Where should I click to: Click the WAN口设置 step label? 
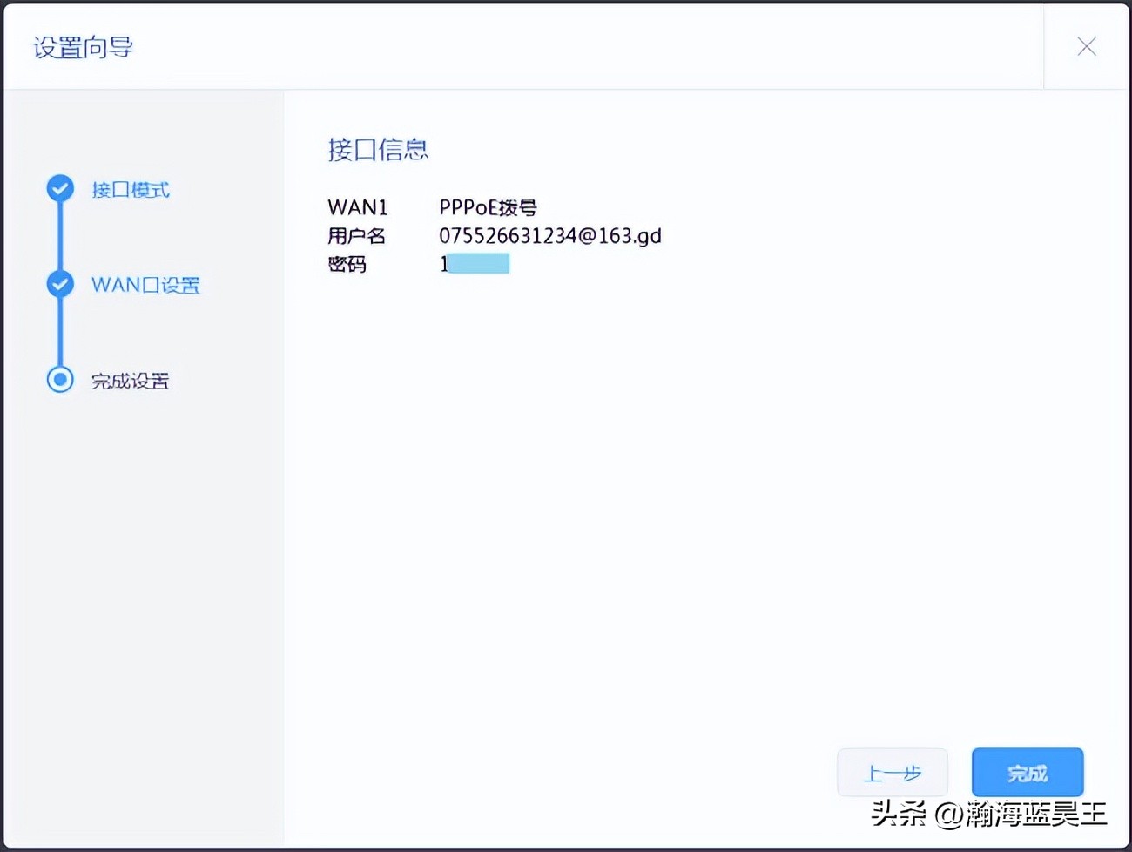click(x=145, y=285)
